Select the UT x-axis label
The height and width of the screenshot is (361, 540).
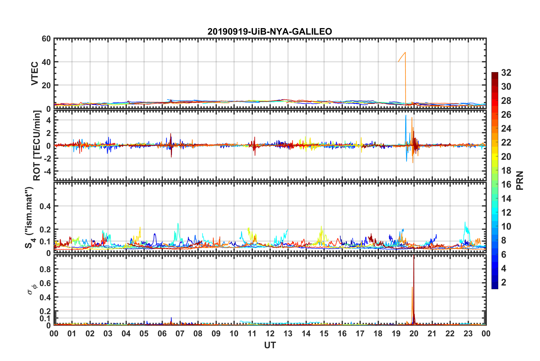[x=270, y=345]
